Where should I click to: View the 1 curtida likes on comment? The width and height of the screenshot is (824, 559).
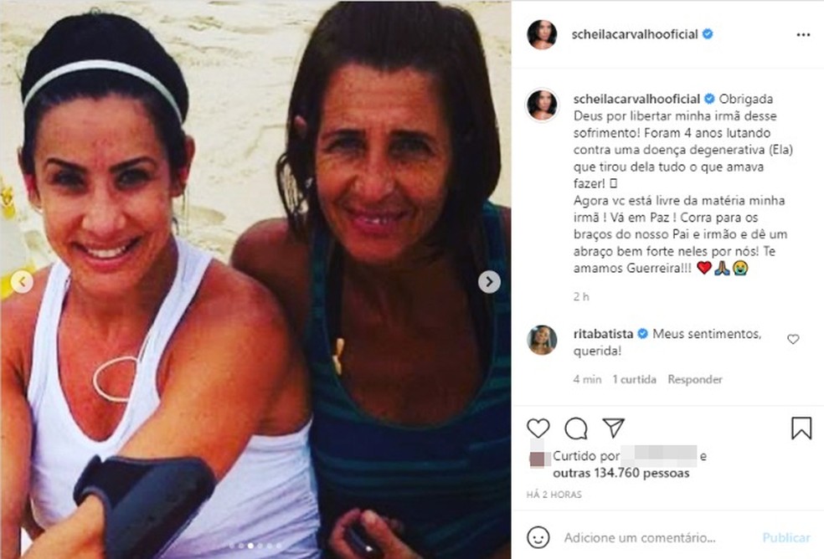pos(634,379)
